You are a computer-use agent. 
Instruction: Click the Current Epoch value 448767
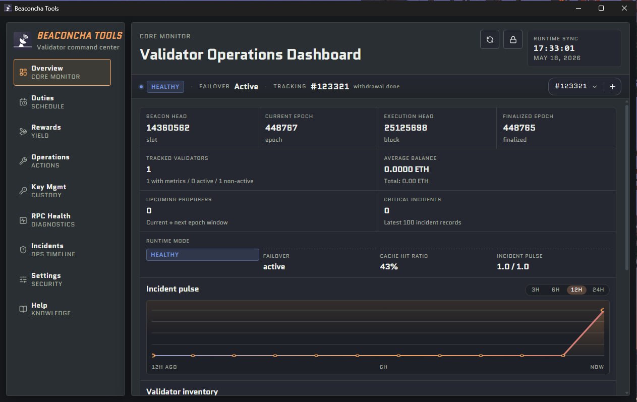point(281,128)
